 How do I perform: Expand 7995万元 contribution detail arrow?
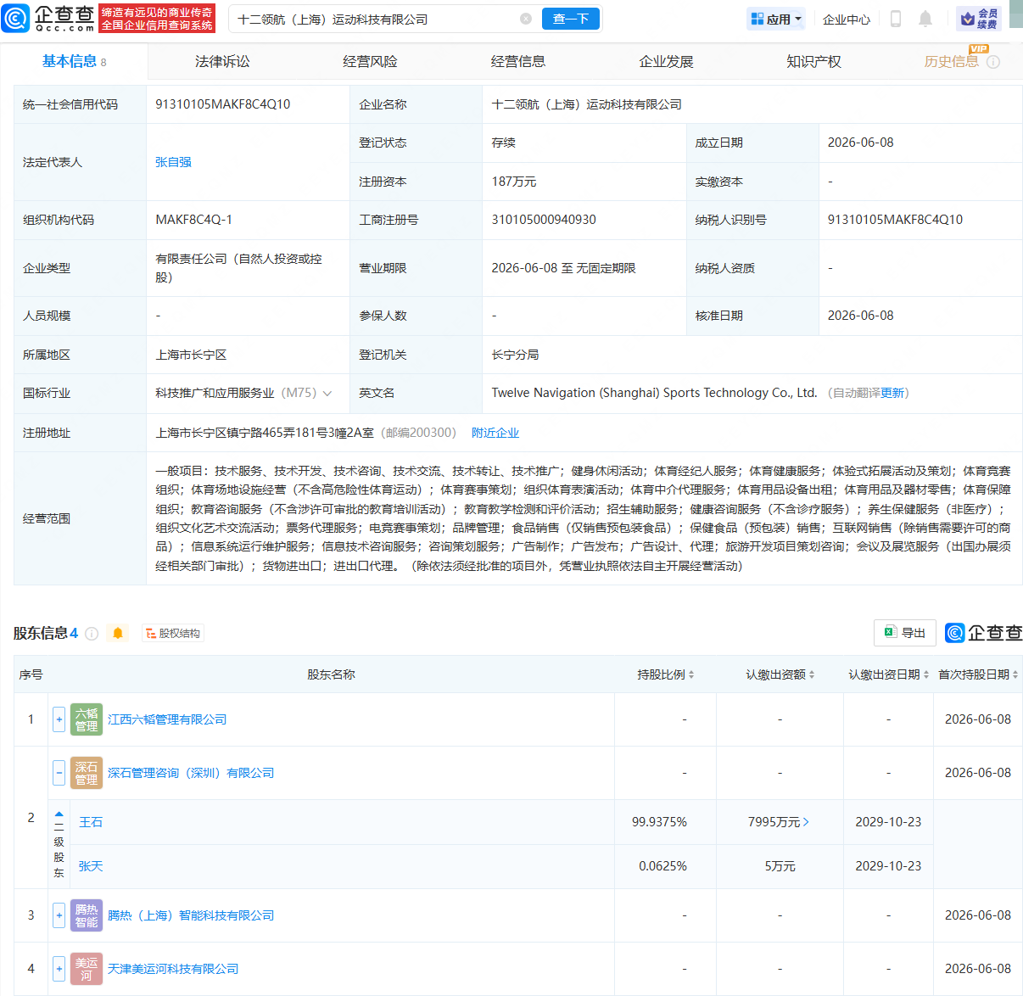[x=806, y=822]
